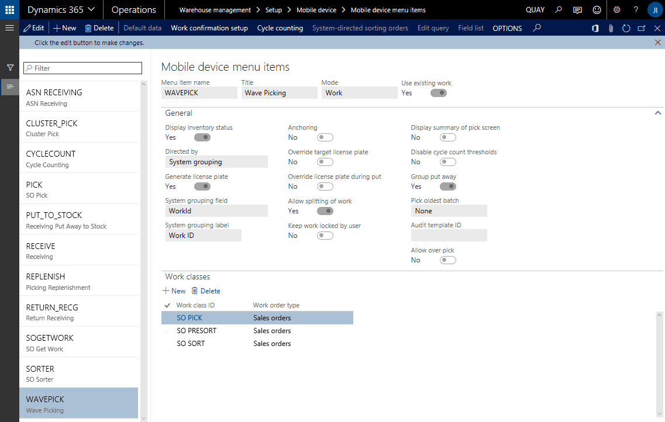Click the Setup breadcrumb
Viewport: 665px width, 422px height.
tap(274, 10)
